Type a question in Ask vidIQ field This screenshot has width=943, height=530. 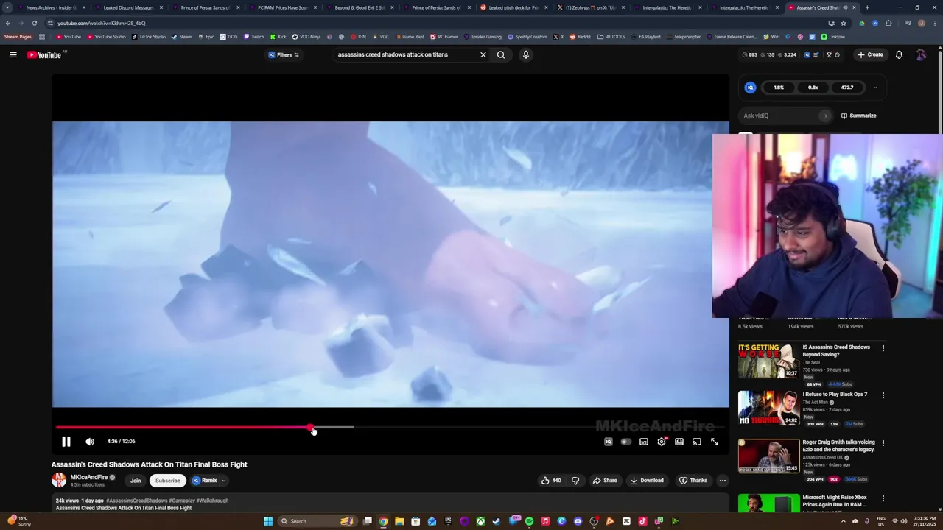click(x=786, y=116)
